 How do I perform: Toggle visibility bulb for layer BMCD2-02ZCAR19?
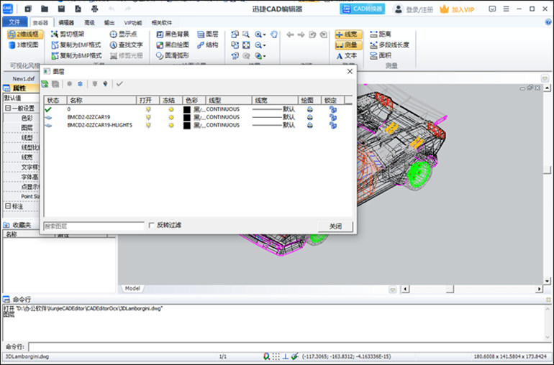click(148, 117)
